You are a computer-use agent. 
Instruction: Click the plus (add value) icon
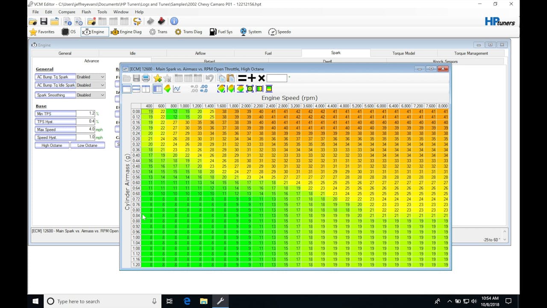click(252, 78)
